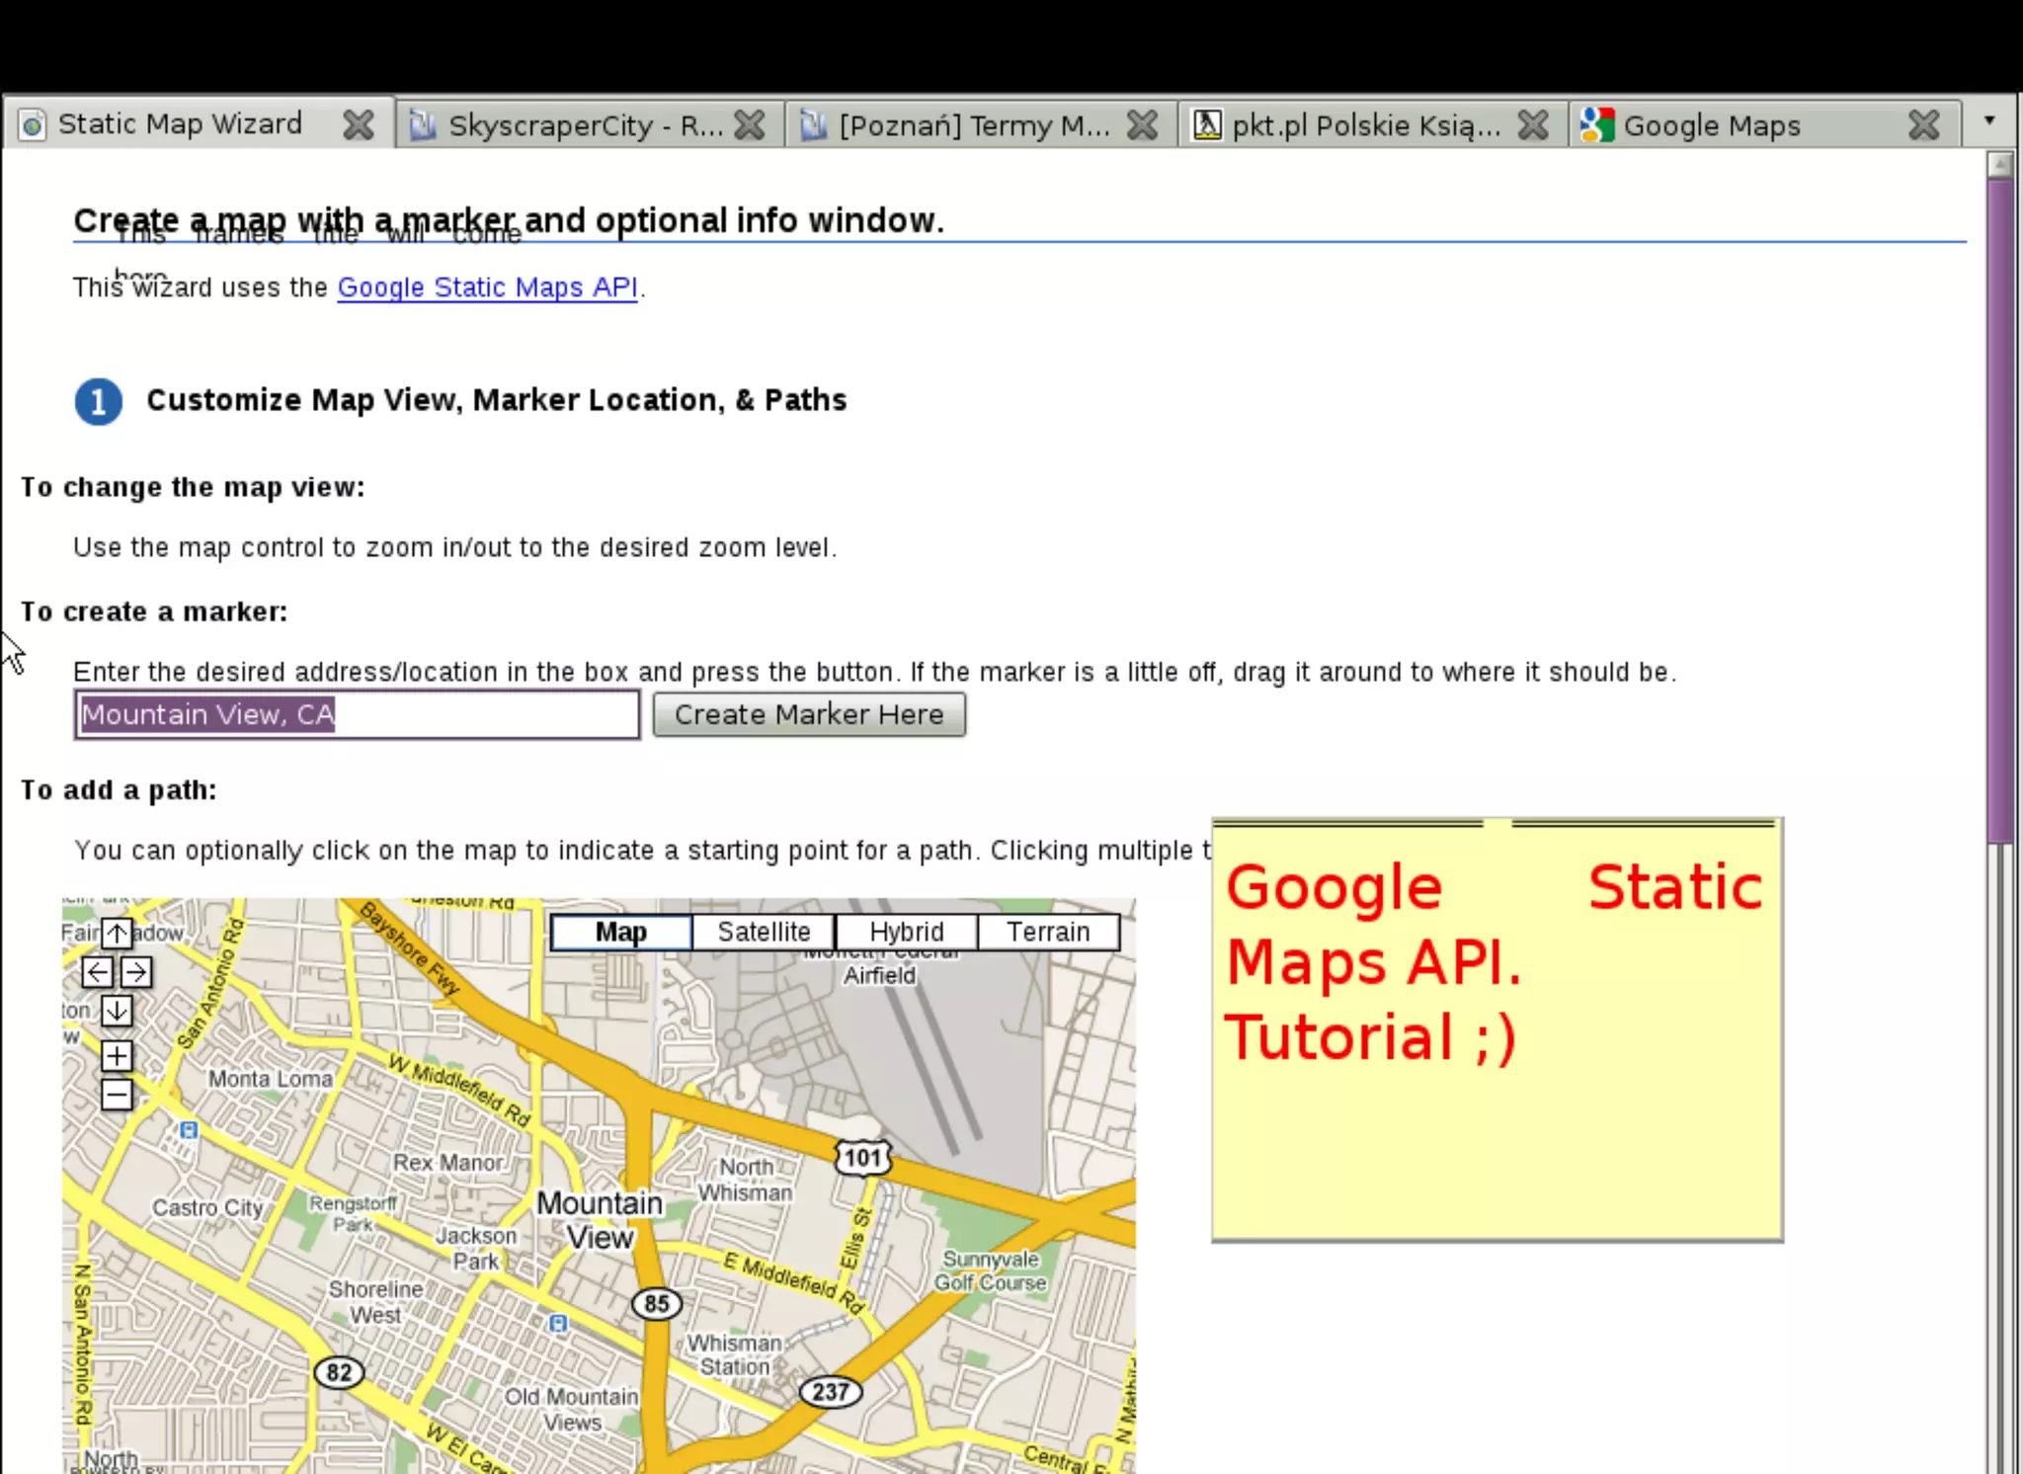2023x1474 pixels.
Task: Zoom out using the map minus button
Action: (117, 1094)
